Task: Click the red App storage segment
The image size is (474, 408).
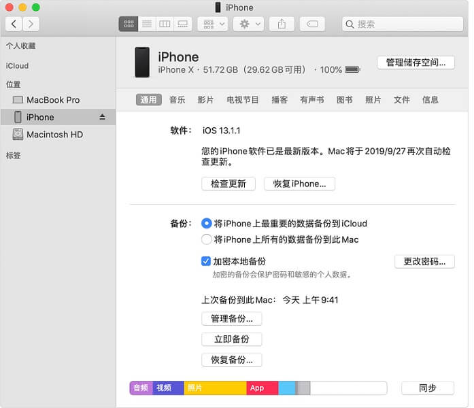Action: (x=263, y=388)
